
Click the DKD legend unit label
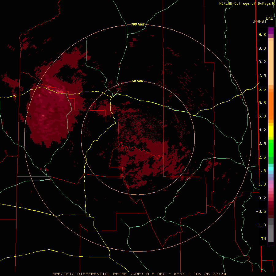[x=270, y=18]
